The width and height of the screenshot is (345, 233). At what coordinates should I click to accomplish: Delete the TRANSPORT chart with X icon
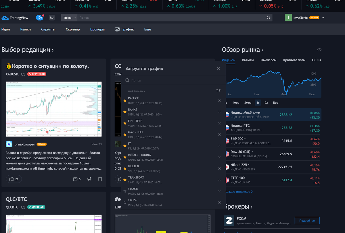coord(219,180)
